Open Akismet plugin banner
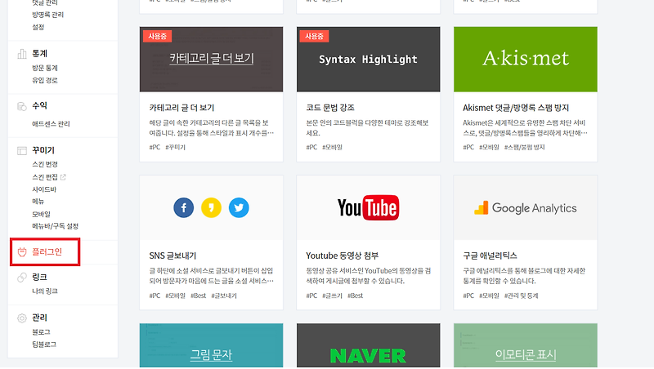Viewport: 654px width, 369px height. pos(526,59)
